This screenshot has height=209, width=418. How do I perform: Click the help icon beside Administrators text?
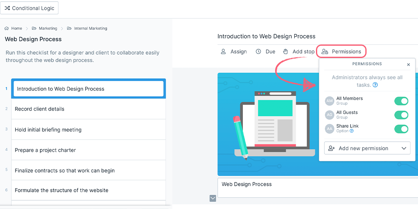click(375, 85)
